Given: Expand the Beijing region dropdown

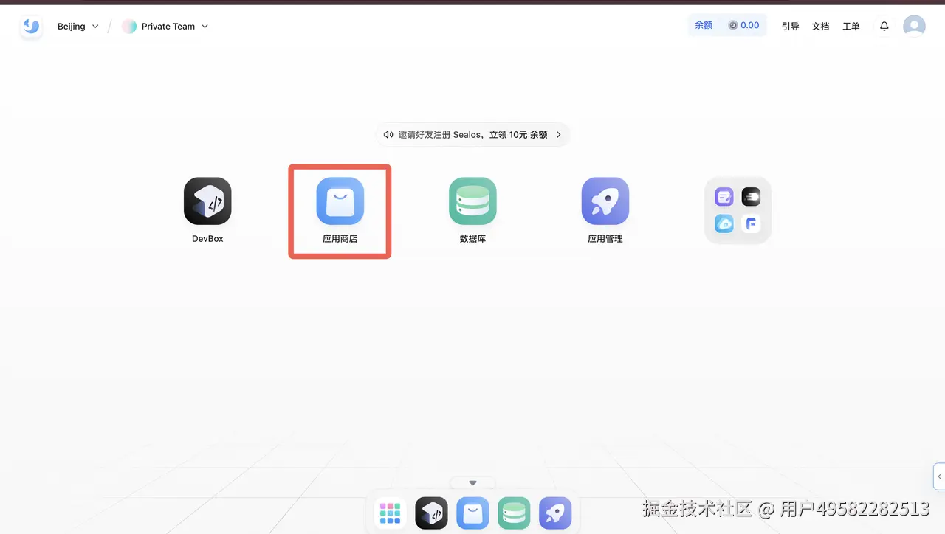Looking at the screenshot, I should (78, 26).
